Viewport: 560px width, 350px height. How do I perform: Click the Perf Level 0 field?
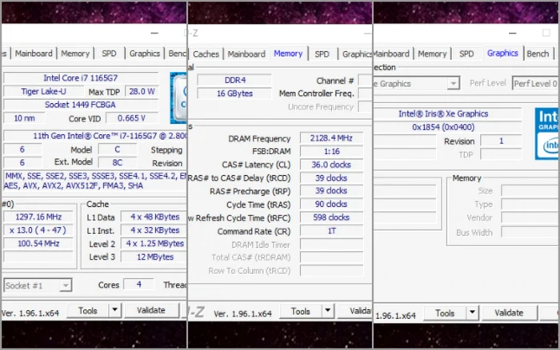[535, 83]
